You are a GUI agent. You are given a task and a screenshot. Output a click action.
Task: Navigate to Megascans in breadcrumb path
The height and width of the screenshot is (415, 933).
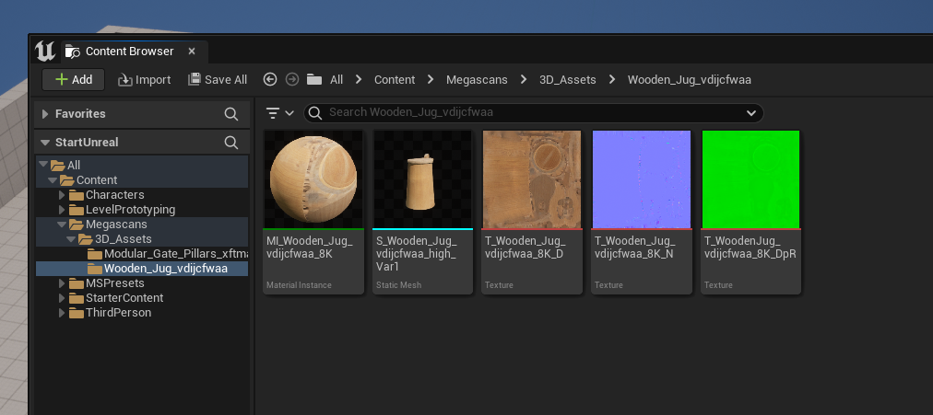pyautogui.click(x=478, y=79)
